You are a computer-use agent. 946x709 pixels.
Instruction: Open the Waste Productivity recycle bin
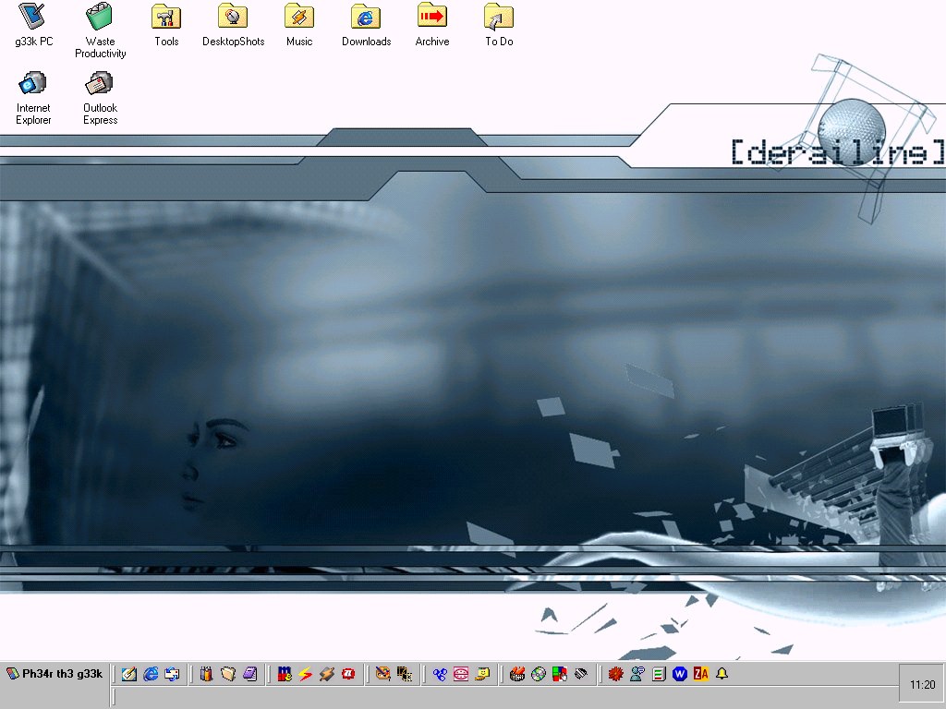pos(100,17)
